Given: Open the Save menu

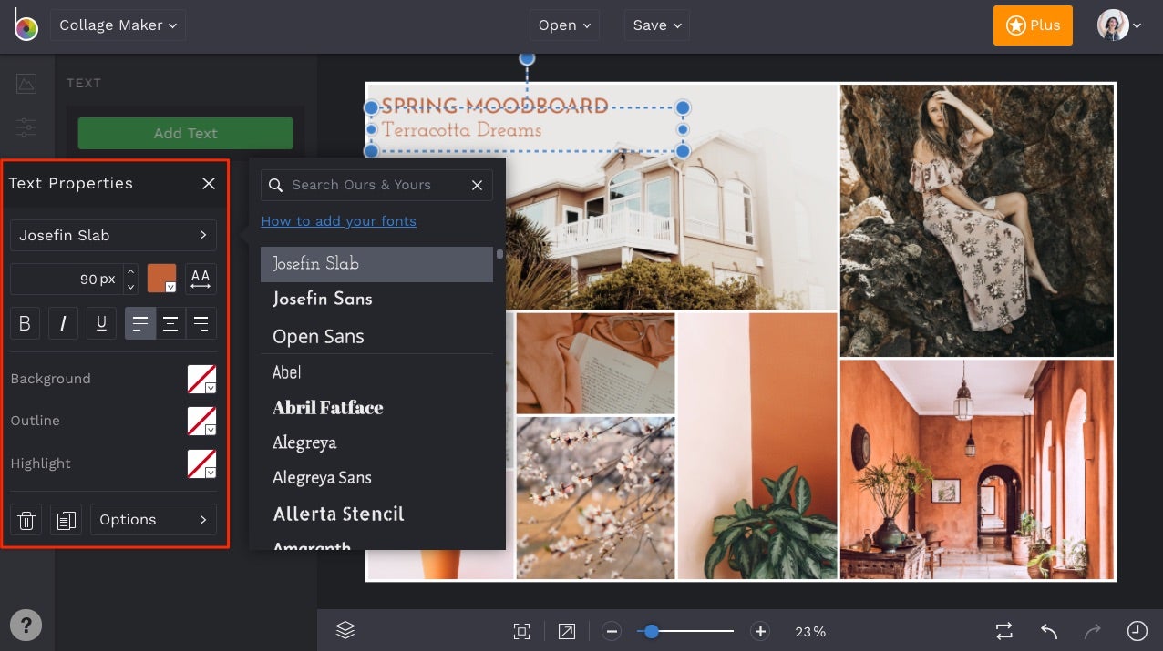Looking at the screenshot, I should pyautogui.click(x=655, y=25).
